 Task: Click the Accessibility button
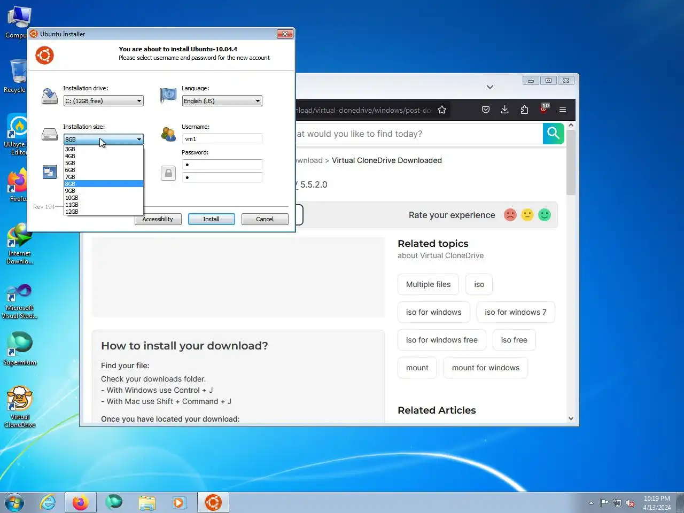coord(158,219)
